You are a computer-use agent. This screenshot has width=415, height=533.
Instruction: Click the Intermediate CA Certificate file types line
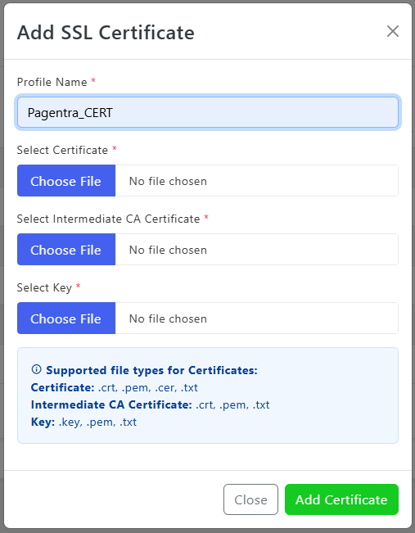coord(151,404)
